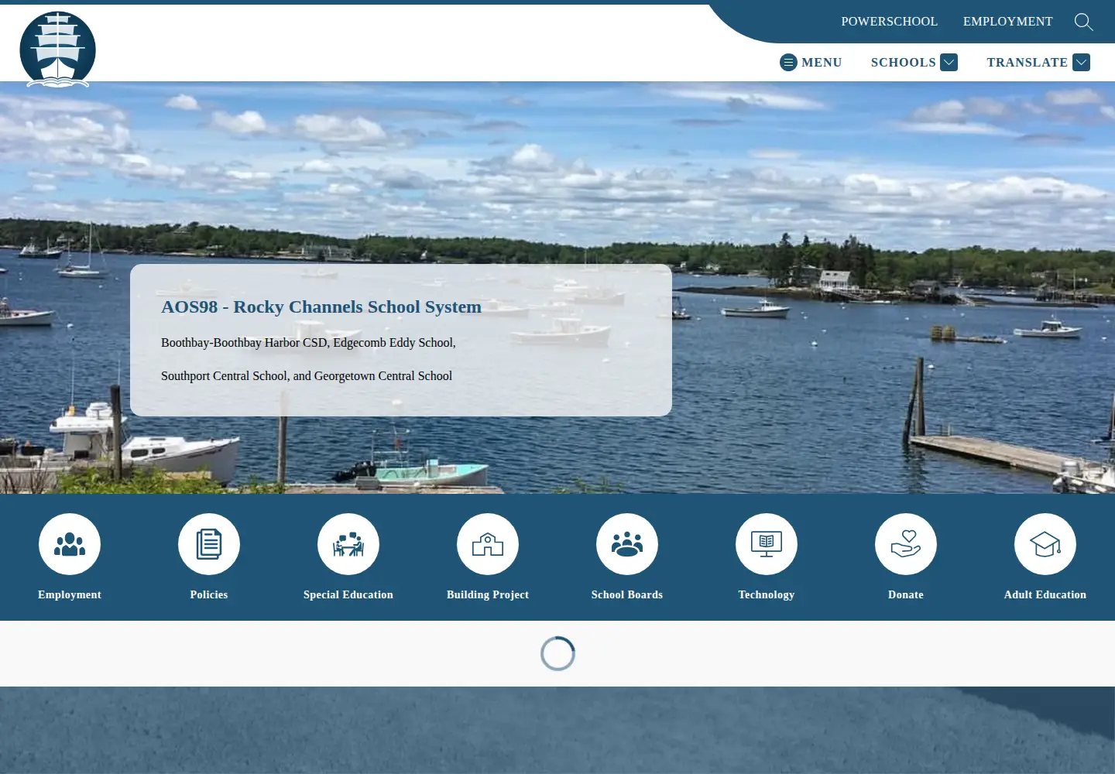
Task: Open the Donate label link
Action: pos(906,594)
